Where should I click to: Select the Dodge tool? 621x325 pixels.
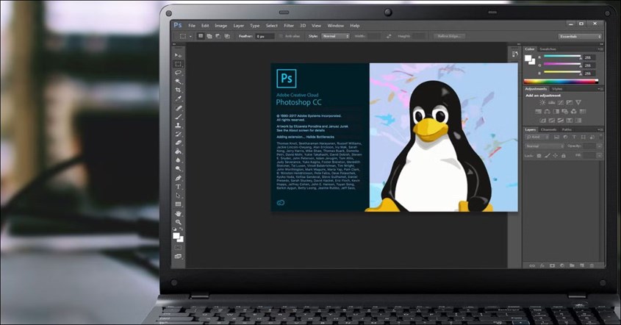(x=179, y=169)
